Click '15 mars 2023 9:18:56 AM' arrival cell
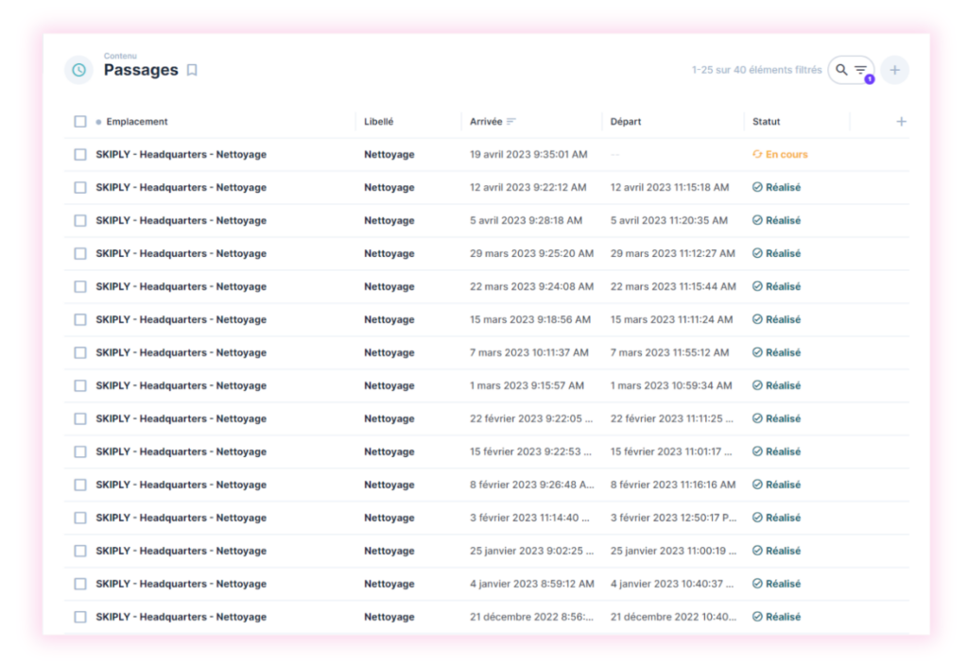 point(530,319)
